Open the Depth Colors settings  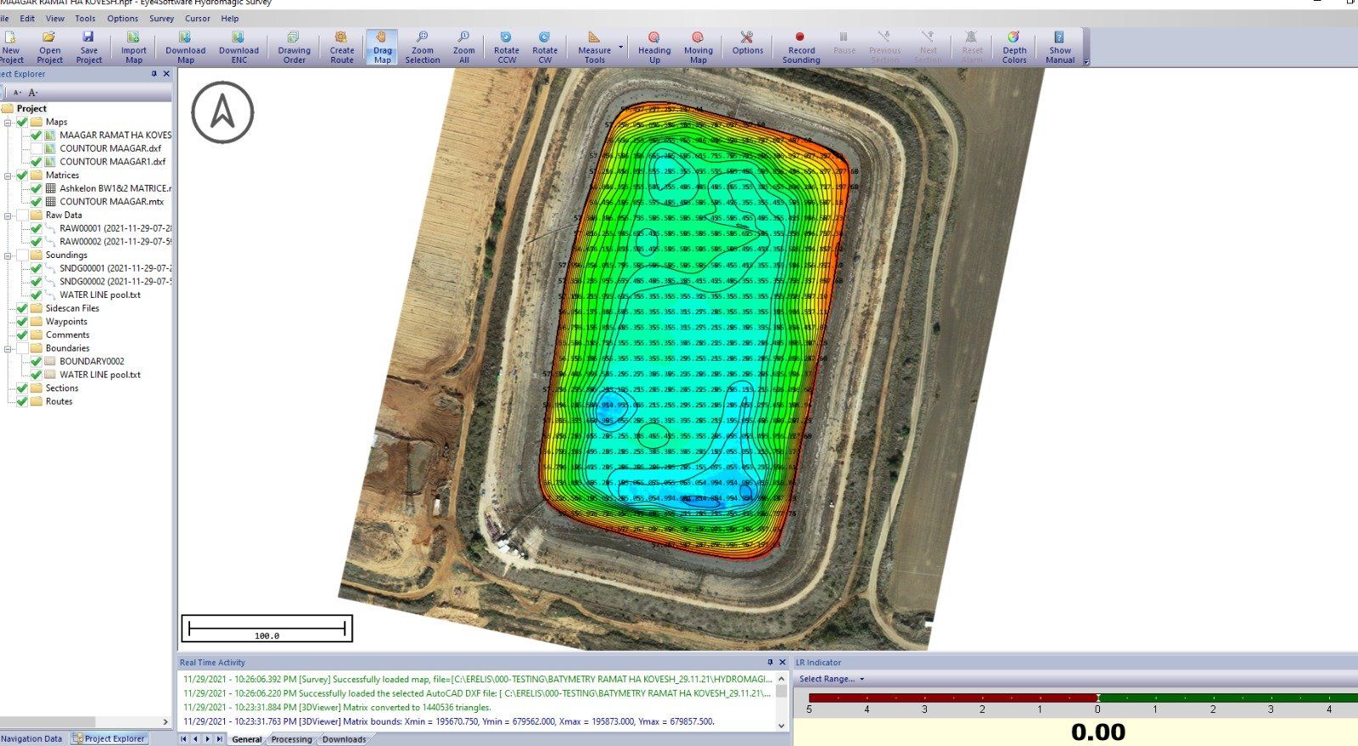(x=1013, y=48)
